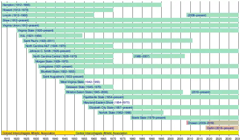
Task: Click the 1925 axis year label
Action: click(26, 138)
